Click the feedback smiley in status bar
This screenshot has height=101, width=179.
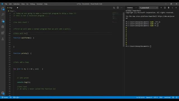173,97
